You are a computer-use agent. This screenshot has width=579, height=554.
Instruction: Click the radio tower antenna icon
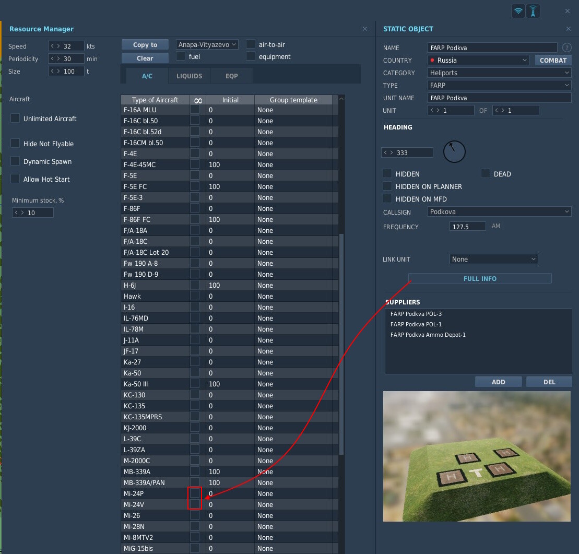click(x=533, y=11)
